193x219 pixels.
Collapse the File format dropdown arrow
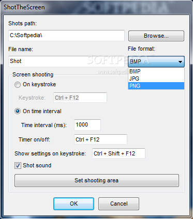[x=180, y=61]
